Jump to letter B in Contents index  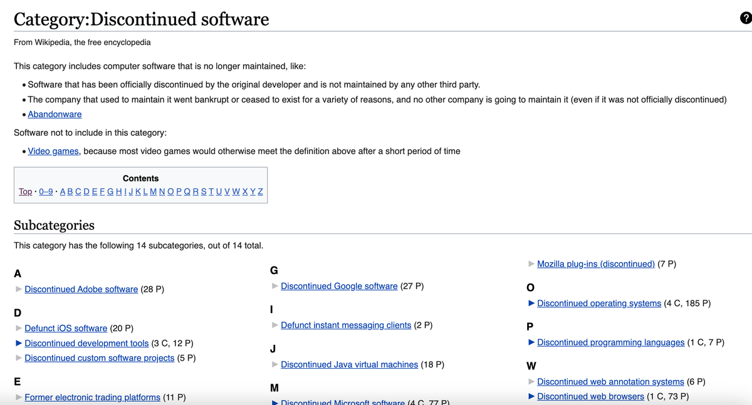pos(71,191)
